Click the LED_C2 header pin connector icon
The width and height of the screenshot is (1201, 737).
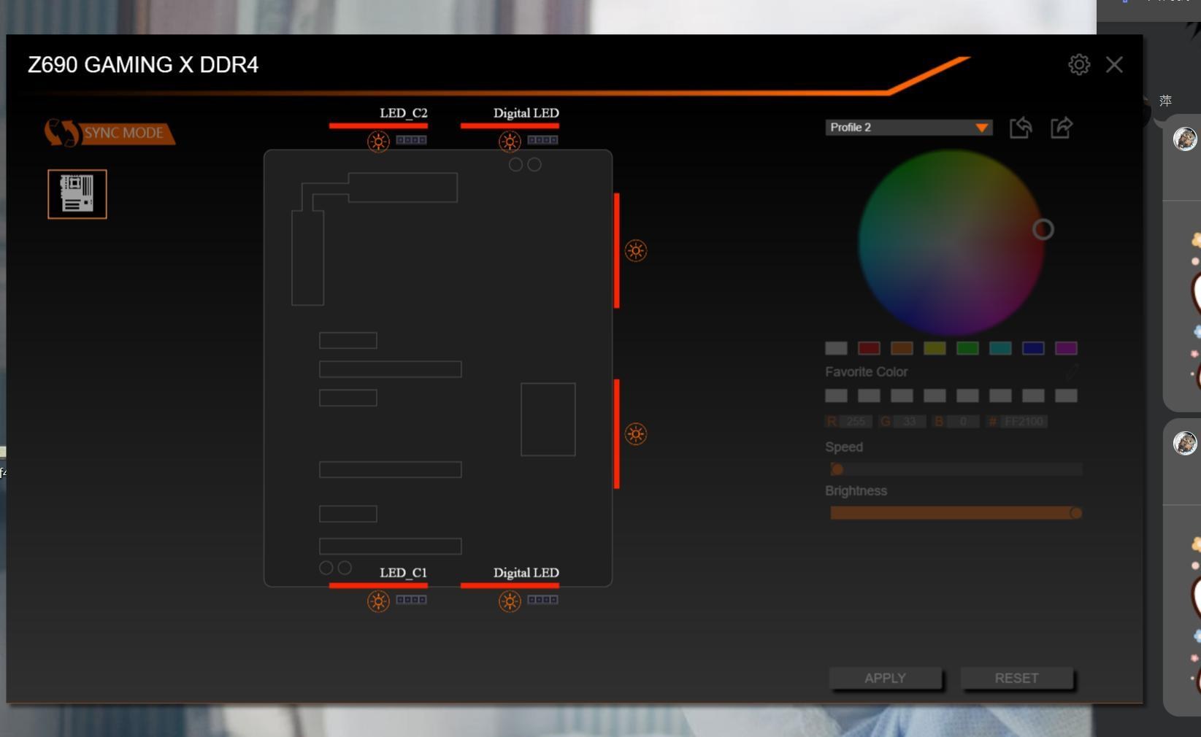(x=411, y=140)
